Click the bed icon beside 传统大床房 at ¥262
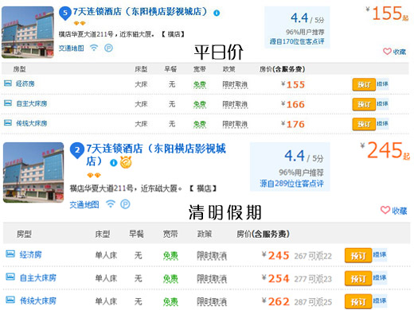This screenshot has width=414, height=310. pyautogui.click(x=10, y=300)
